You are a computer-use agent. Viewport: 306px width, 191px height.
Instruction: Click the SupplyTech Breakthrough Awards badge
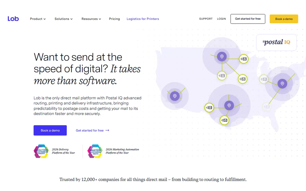coord(41,151)
